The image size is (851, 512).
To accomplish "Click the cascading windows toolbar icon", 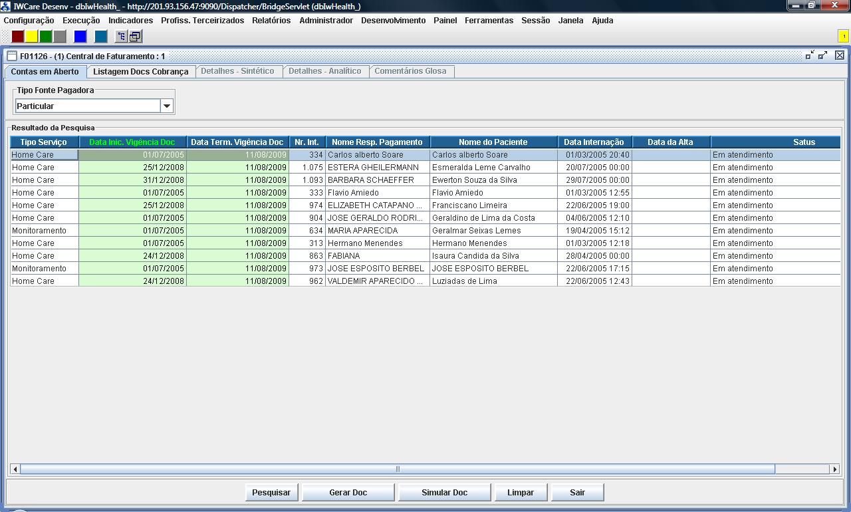I will pos(136,37).
